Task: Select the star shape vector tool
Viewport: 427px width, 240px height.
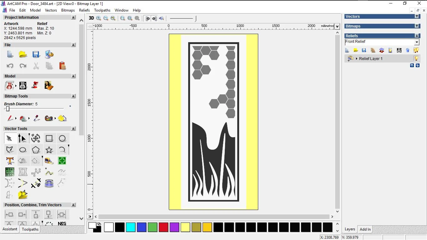Action: click(x=49, y=150)
